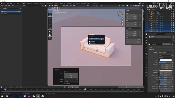Hide object 立方体.009 with its eye icon
The image size is (175, 98).
(x=172, y=31)
